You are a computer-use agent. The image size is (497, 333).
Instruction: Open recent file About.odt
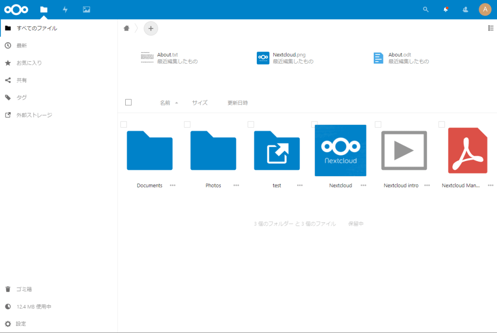[x=401, y=58]
